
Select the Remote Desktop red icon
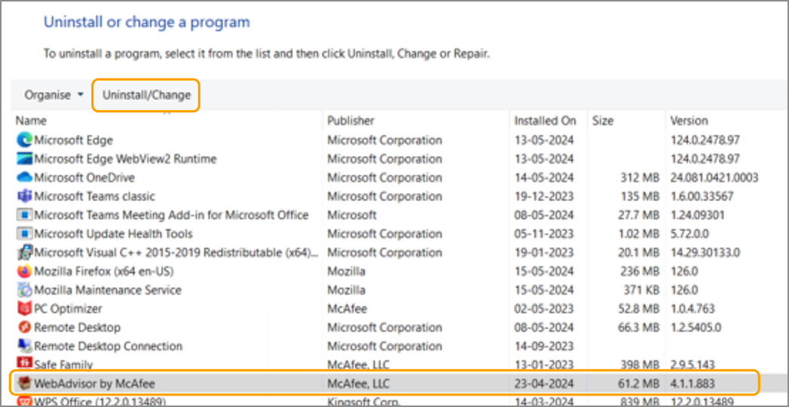(x=24, y=328)
